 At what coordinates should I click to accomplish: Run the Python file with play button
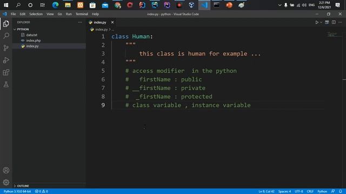coord(317,22)
